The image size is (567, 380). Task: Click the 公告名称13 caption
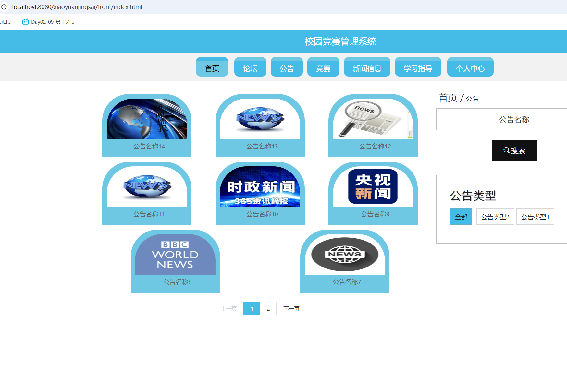pyautogui.click(x=262, y=147)
